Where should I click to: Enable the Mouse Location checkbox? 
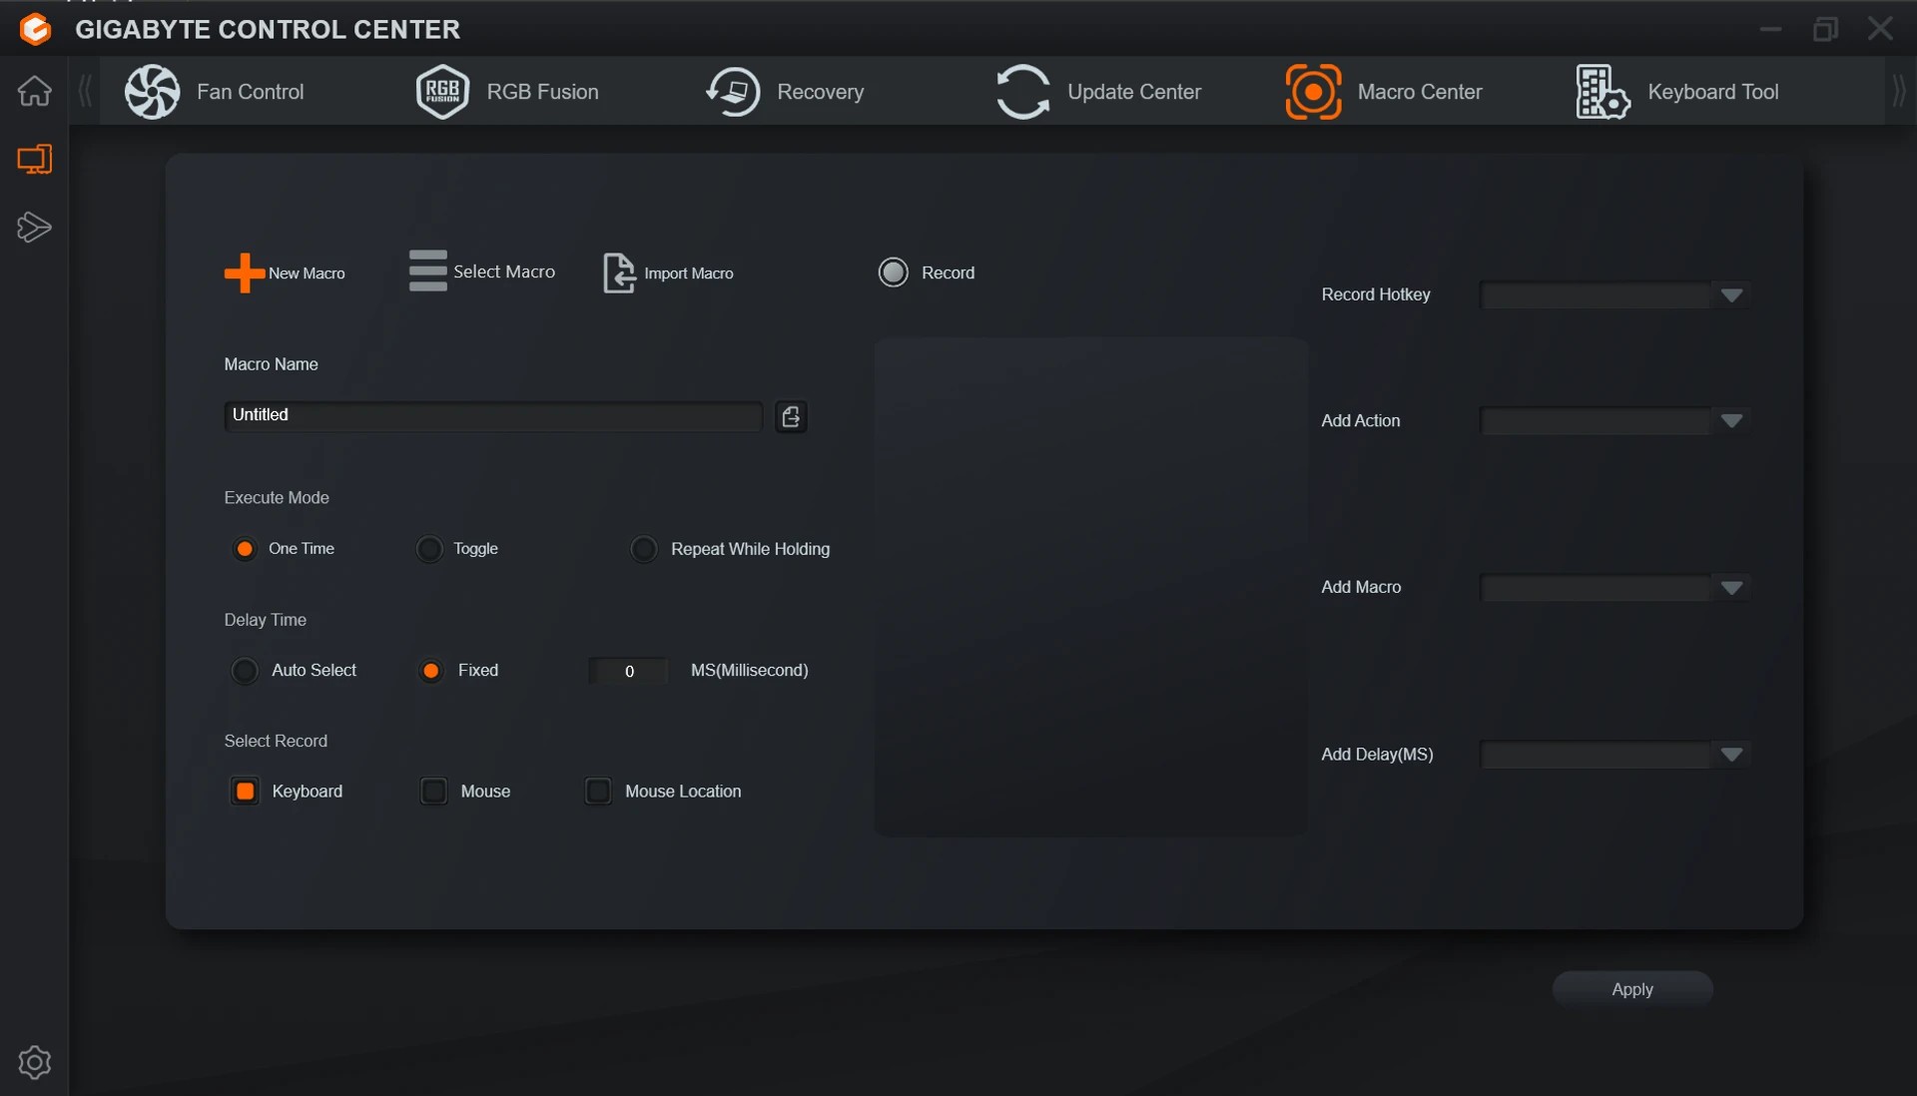(598, 792)
